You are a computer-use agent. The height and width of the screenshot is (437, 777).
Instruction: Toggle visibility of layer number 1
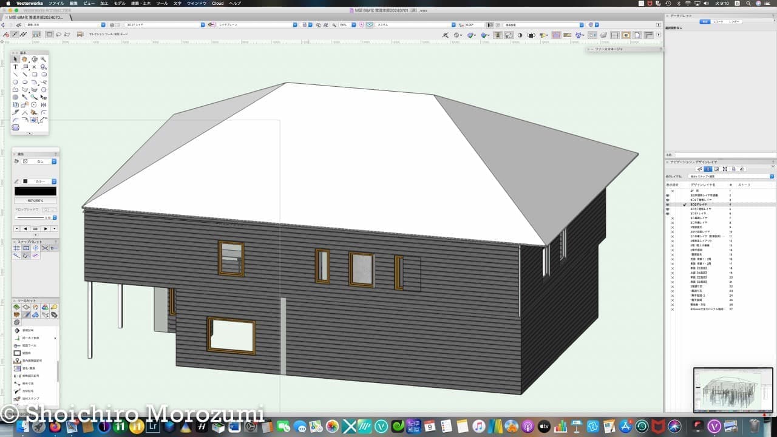[672, 191]
